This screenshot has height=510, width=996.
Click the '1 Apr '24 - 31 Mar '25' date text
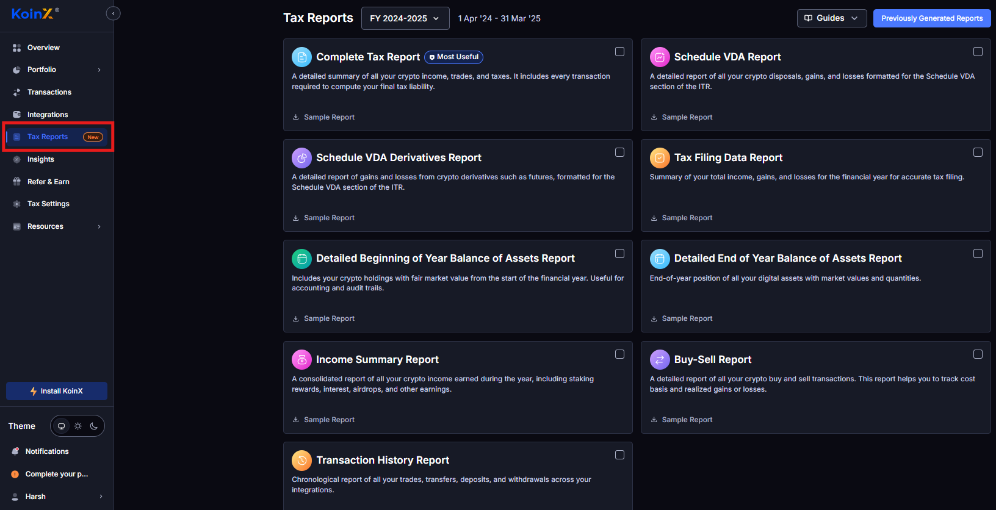(x=499, y=18)
